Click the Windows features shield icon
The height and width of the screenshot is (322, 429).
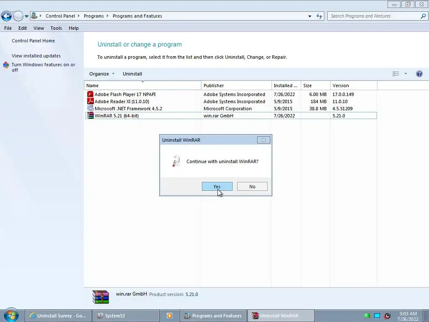pyautogui.click(x=6, y=65)
